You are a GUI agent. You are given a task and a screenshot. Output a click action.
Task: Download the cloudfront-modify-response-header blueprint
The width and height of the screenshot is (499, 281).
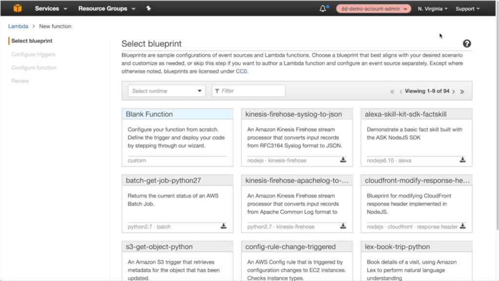pos(463,226)
